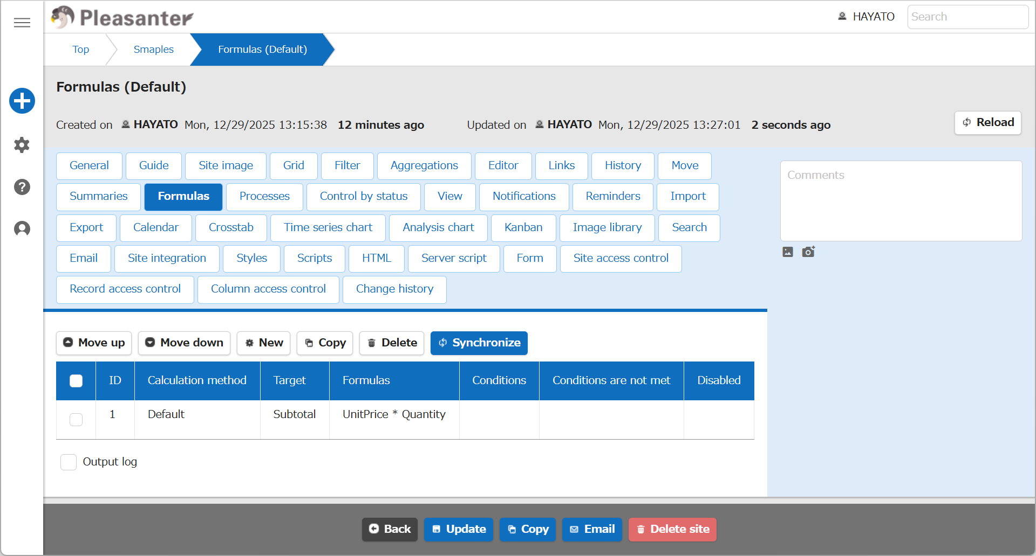
Task: Open the hamburger navigation menu
Action: pos(22,23)
